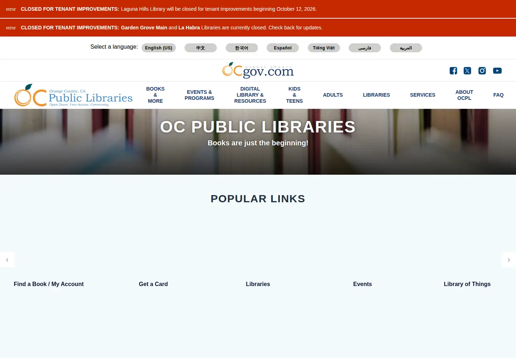The height and width of the screenshot is (358, 516).
Task: Go to next popular links slide
Action: (x=509, y=260)
